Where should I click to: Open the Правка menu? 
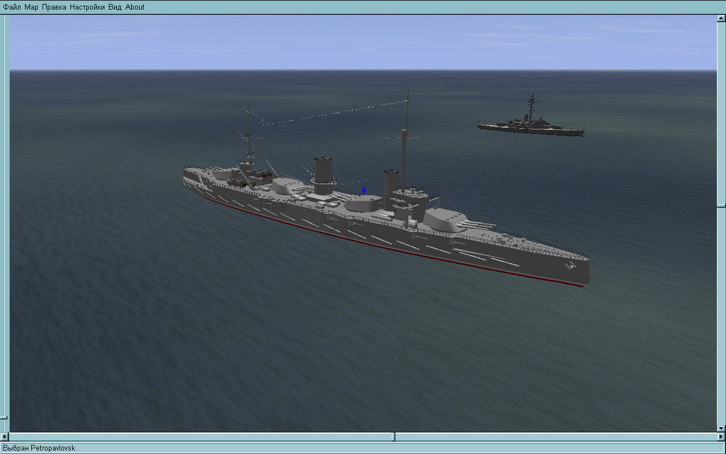click(54, 7)
